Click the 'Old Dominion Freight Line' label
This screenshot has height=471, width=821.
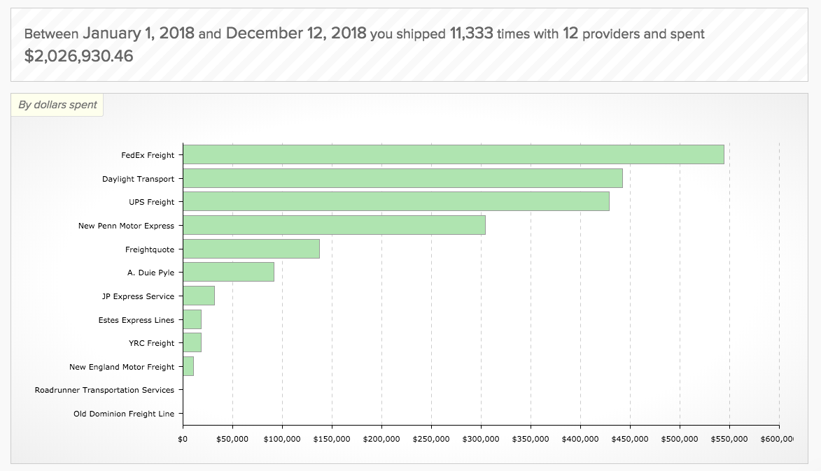[124, 414]
